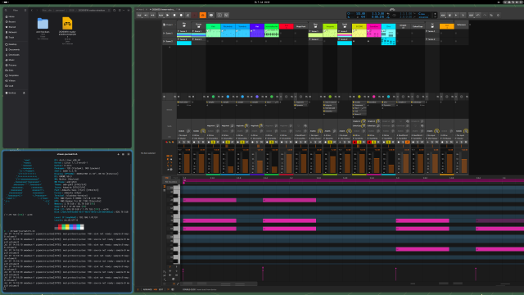Click the green color dot above Kick channel

(213, 97)
